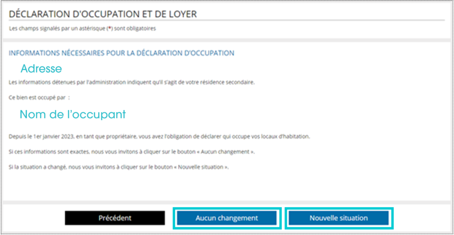This screenshot has width=454, height=235.
Task: Click the horizontal rule beneath the title
Action: (227, 20)
